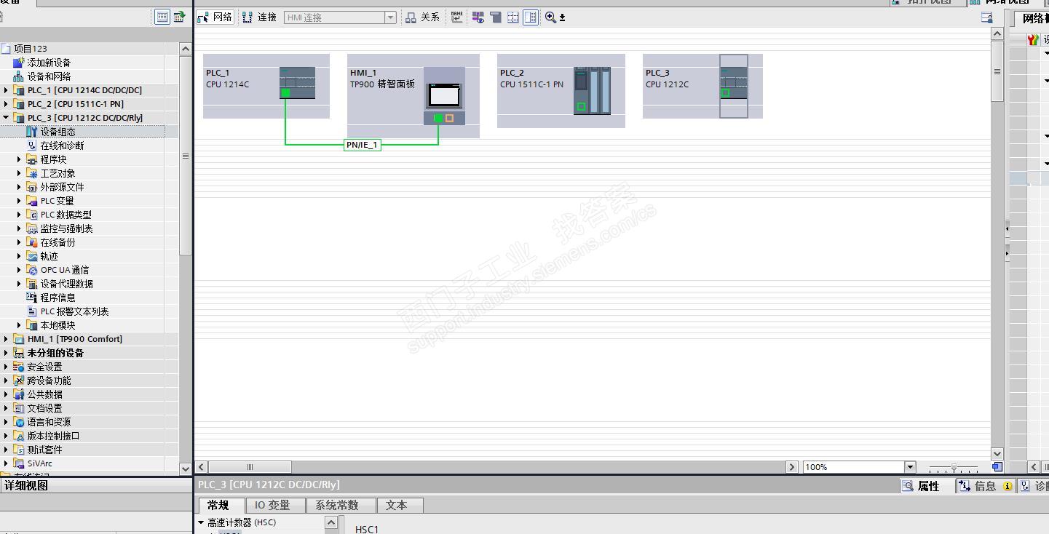Click the PN/IE_1 network label

(x=363, y=145)
